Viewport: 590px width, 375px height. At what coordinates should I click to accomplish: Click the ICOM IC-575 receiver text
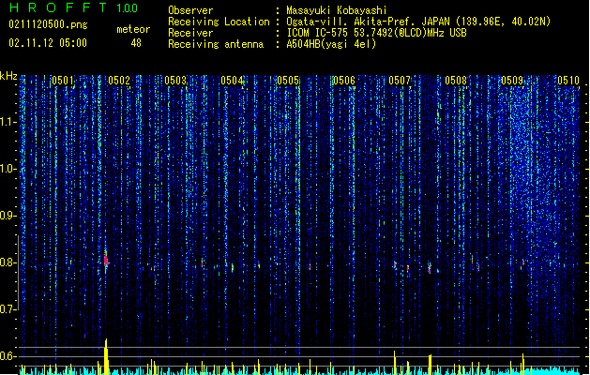(x=376, y=33)
